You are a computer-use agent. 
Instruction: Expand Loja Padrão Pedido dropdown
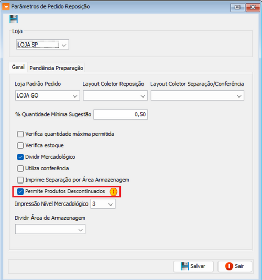(48, 95)
